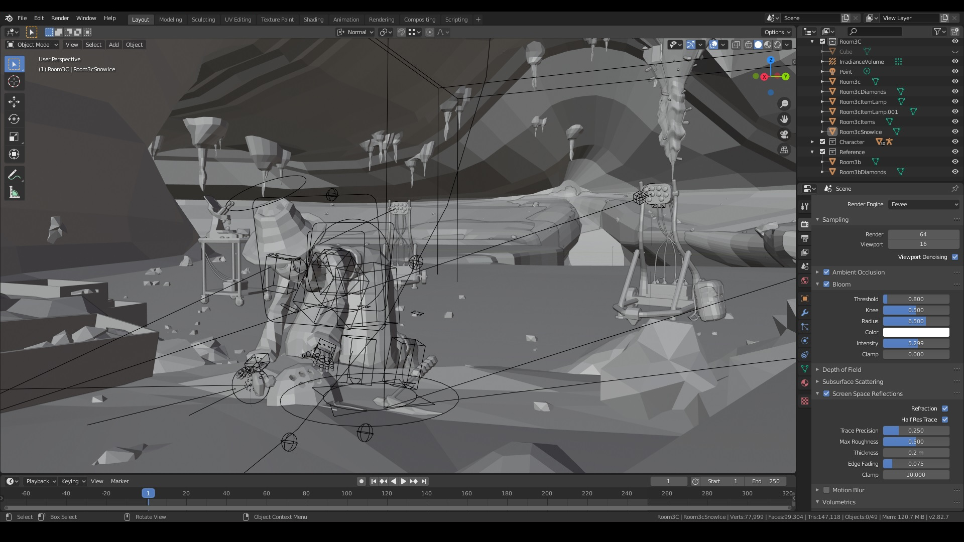
Task: Open the Output properties tab icon
Action: tap(805, 238)
